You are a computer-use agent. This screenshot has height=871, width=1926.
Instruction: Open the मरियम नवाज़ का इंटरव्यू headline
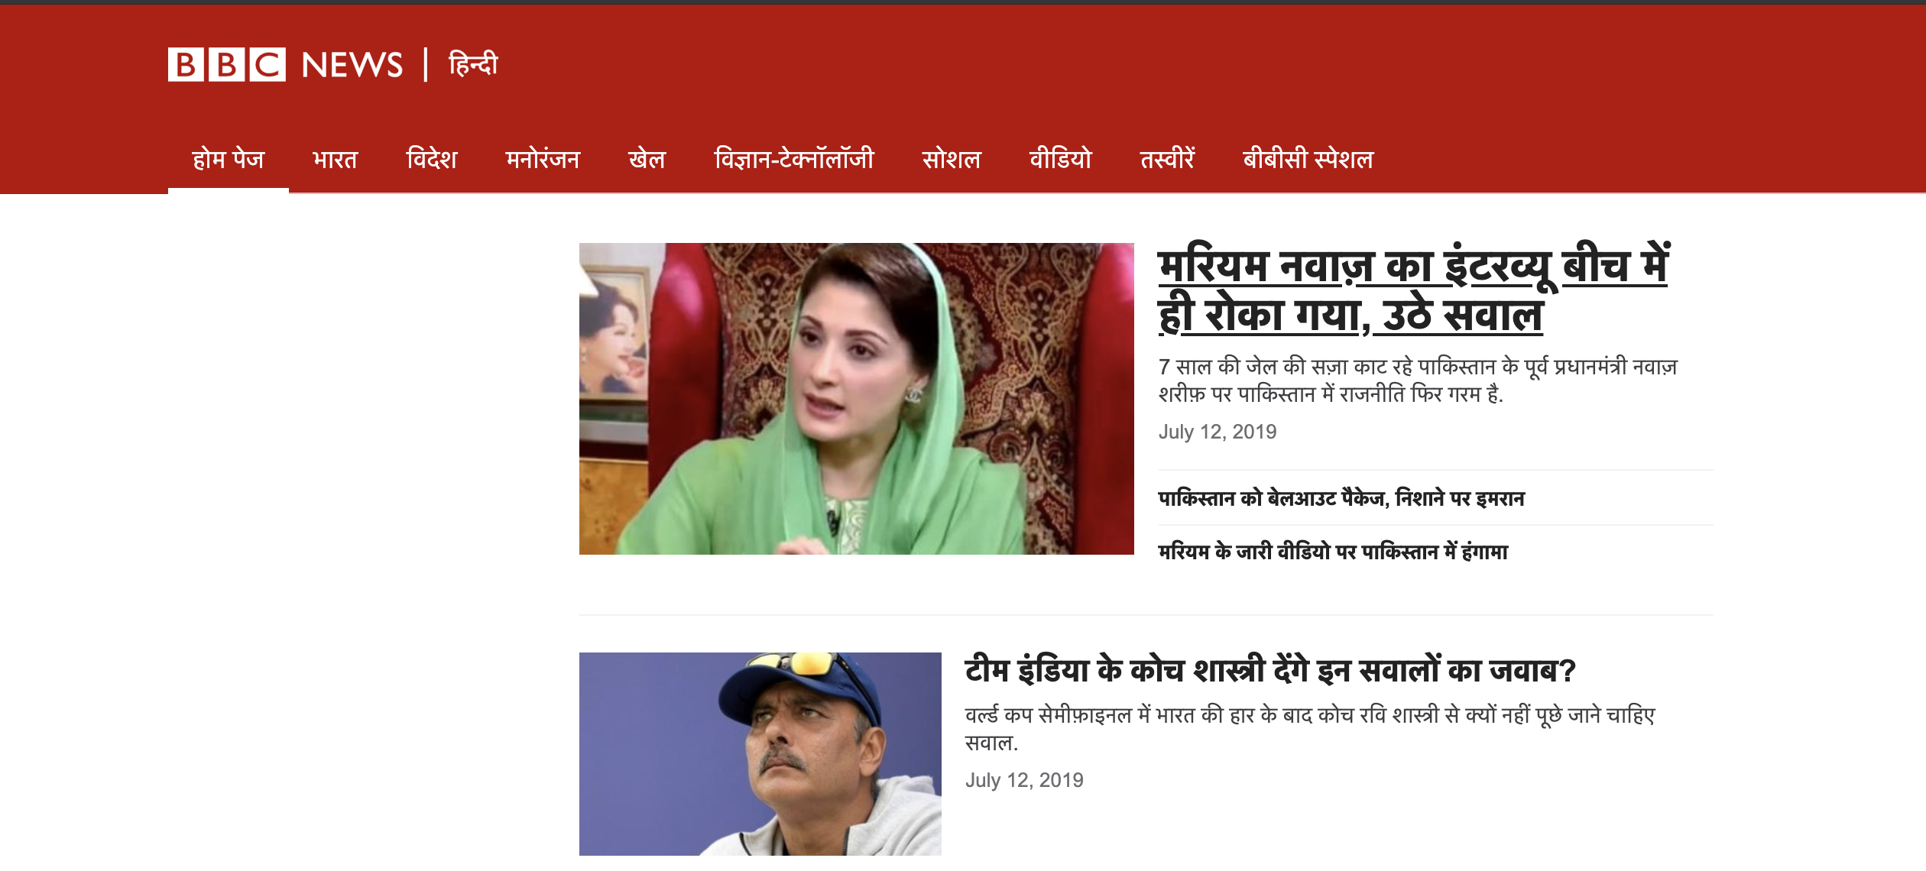(x=1412, y=290)
